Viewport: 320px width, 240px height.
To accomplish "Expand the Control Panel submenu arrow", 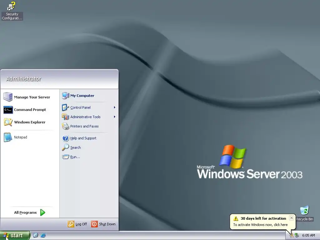I will tap(114, 107).
